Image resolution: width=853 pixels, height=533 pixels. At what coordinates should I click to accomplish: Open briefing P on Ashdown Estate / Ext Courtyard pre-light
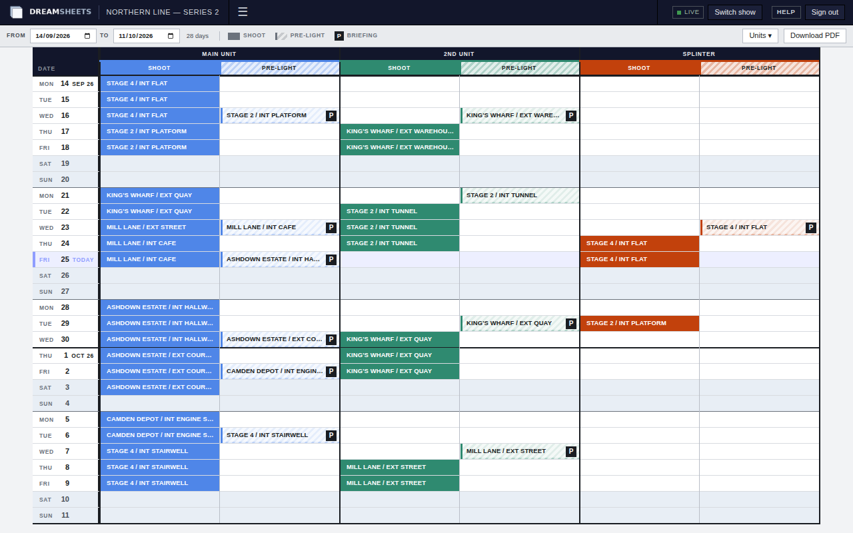(331, 340)
